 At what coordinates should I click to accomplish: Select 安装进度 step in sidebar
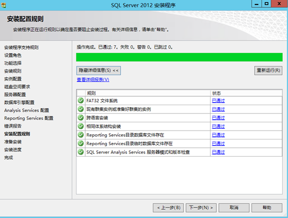tap(13, 150)
